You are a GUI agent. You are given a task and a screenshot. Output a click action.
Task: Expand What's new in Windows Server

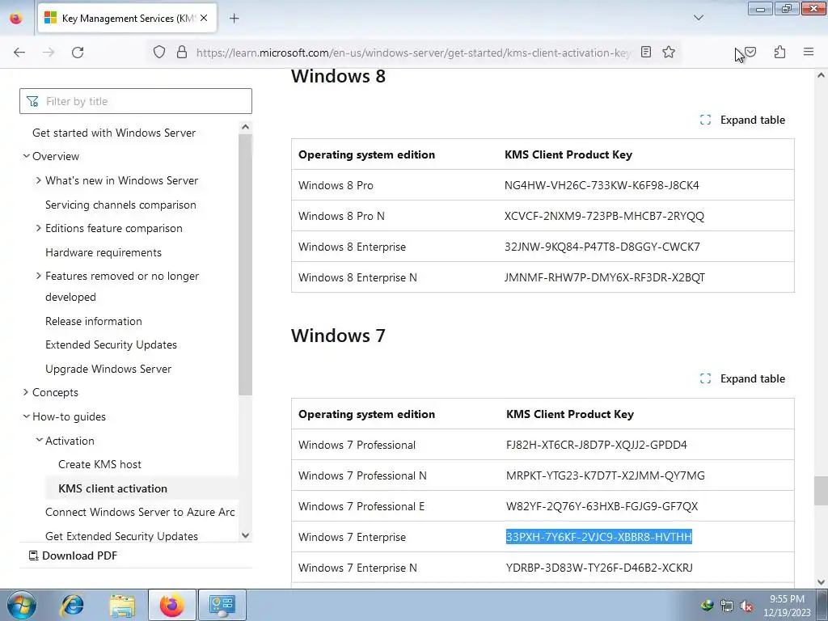39,180
